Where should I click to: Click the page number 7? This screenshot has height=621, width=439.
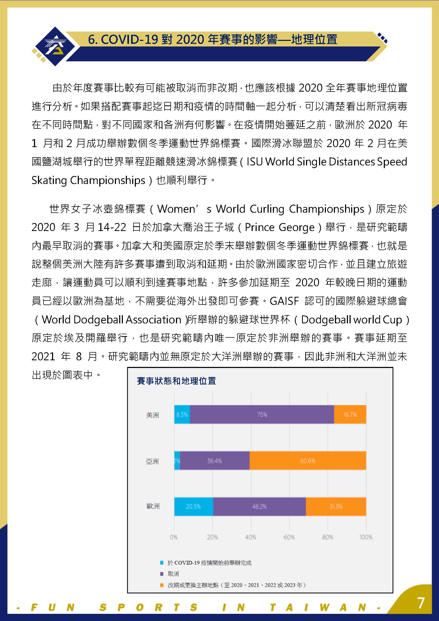coord(421,603)
